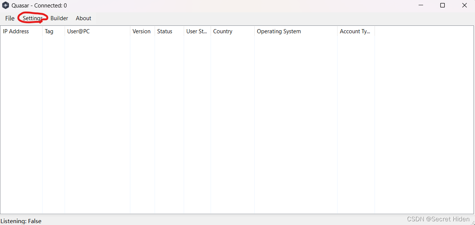Sort by the User St... column header
The height and width of the screenshot is (225, 475).
(197, 31)
